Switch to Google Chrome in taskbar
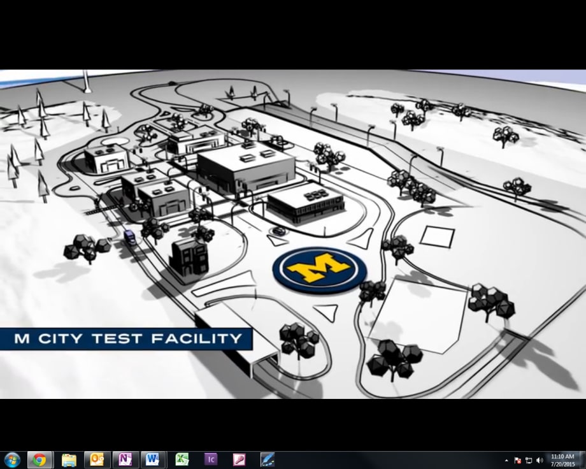 (39, 459)
